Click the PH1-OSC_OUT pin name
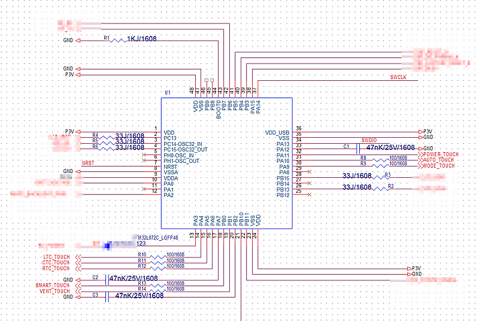This screenshot has width=479, height=321. [x=181, y=161]
